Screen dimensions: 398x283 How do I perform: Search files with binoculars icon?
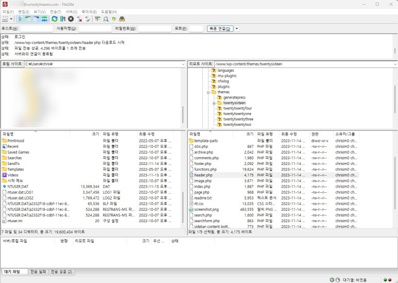(122, 19)
